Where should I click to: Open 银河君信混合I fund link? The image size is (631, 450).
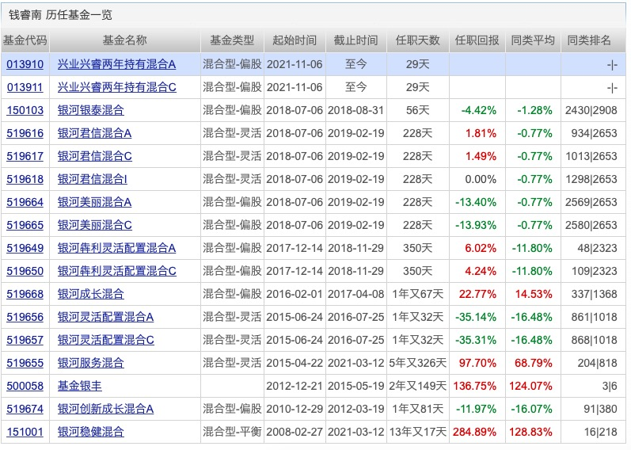tap(92, 179)
